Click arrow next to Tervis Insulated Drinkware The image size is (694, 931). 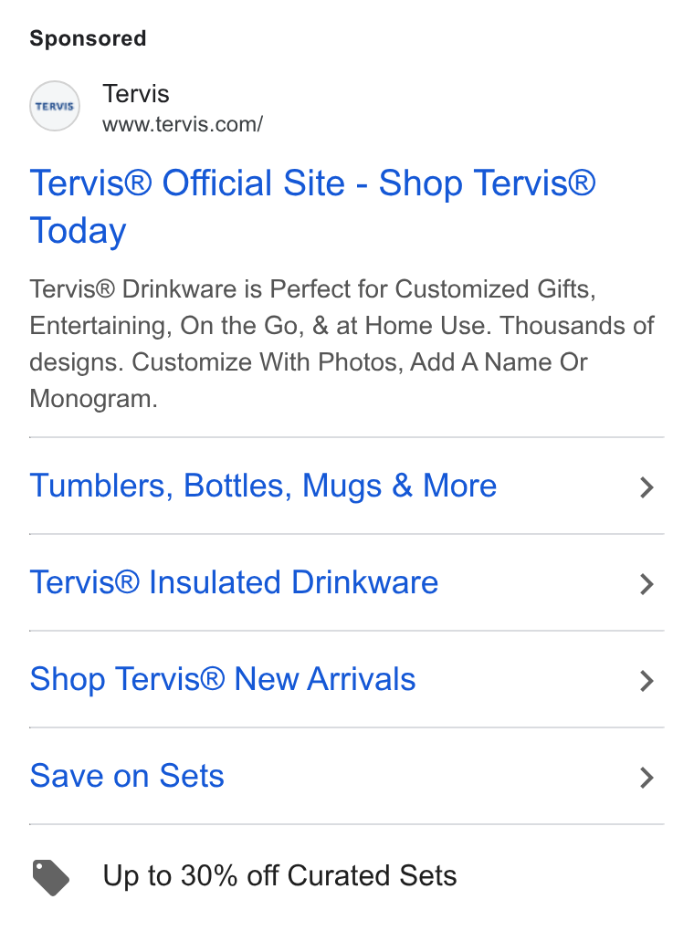point(647,583)
